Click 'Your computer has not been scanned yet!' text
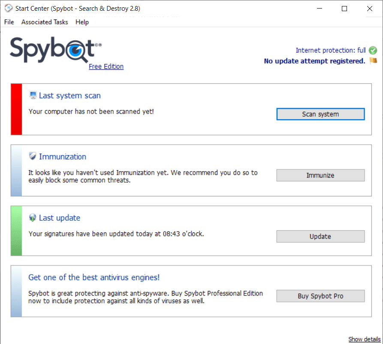The width and height of the screenshot is (383, 344). click(91, 112)
